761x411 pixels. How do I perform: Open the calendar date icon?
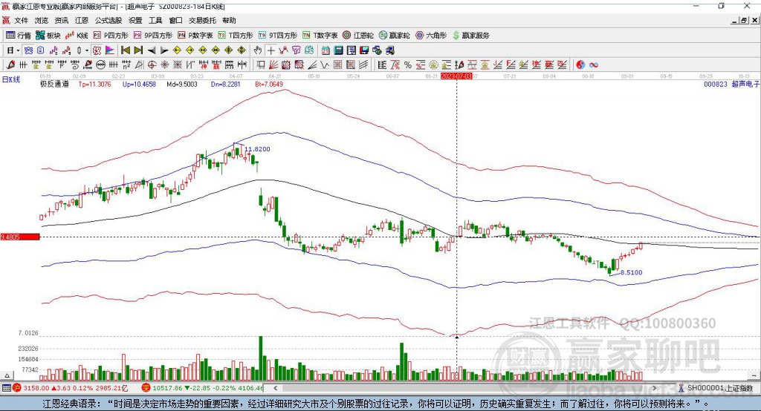326,50
